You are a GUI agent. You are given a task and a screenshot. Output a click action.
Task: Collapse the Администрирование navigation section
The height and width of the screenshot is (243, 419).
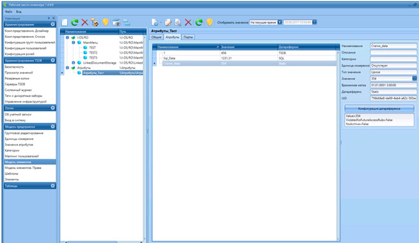coord(53,24)
